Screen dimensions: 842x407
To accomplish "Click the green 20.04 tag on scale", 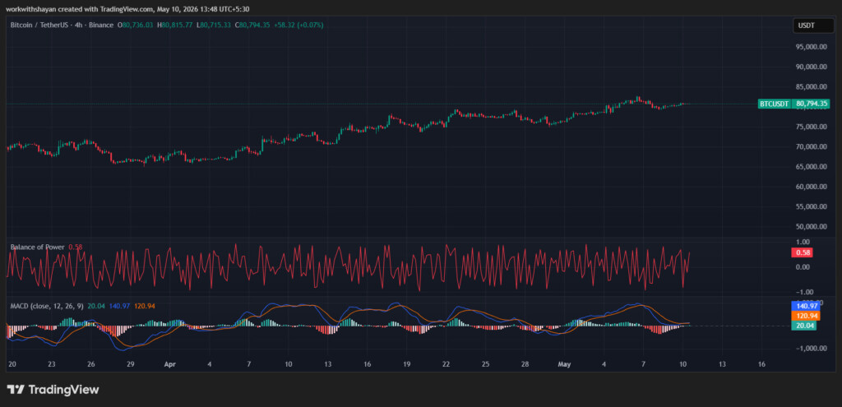I will [x=804, y=326].
